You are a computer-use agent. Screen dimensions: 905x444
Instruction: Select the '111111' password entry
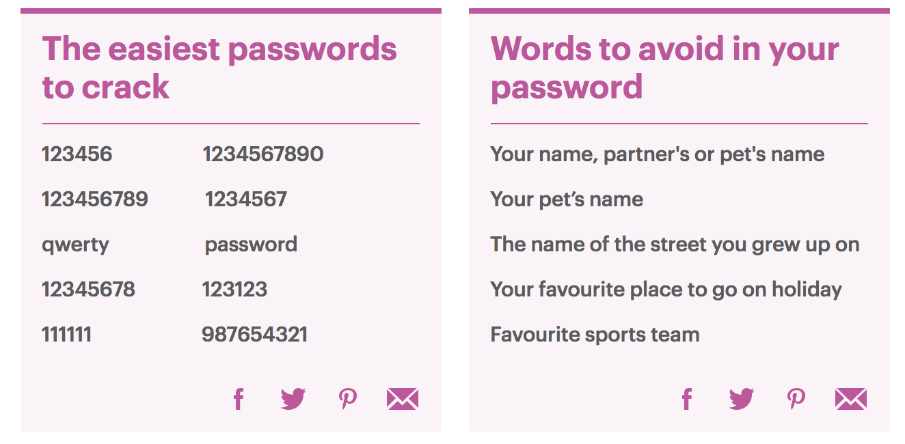(x=66, y=335)
